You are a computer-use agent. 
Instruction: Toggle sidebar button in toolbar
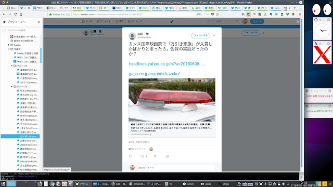click(249, 14)
